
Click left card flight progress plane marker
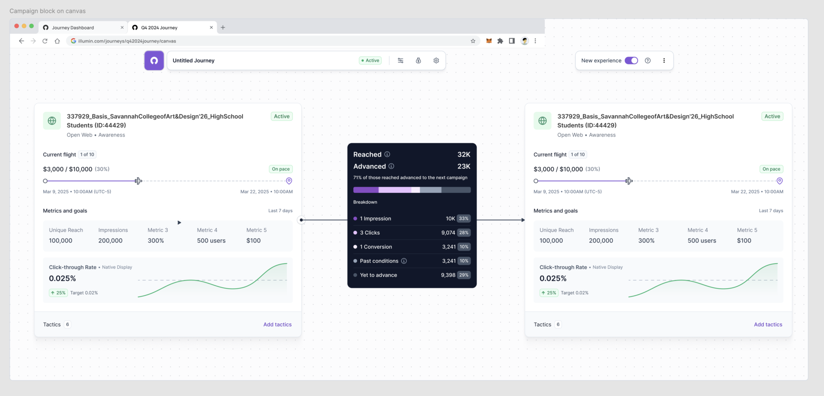[138, 181]
